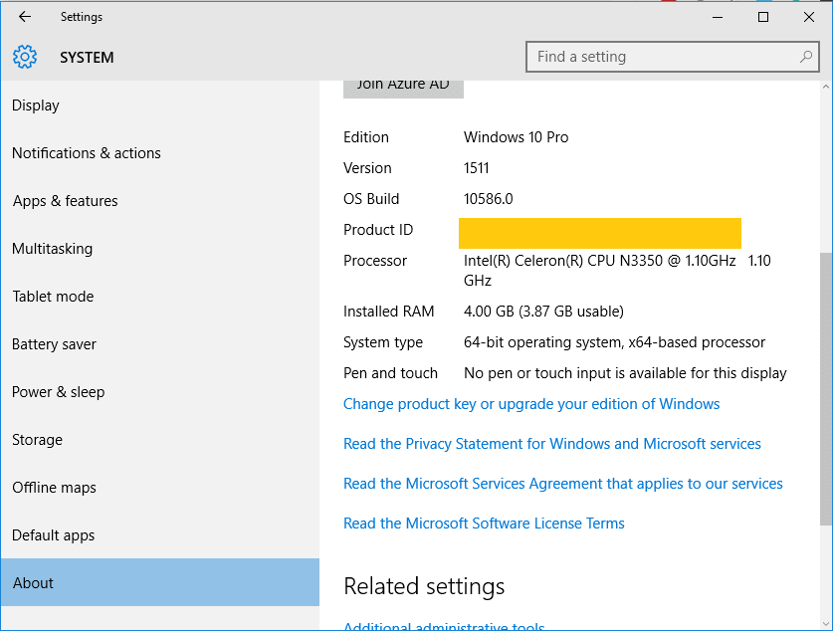Open Microsoft Software License Terms link
This screenshot has height=631, width=833.
484,524
